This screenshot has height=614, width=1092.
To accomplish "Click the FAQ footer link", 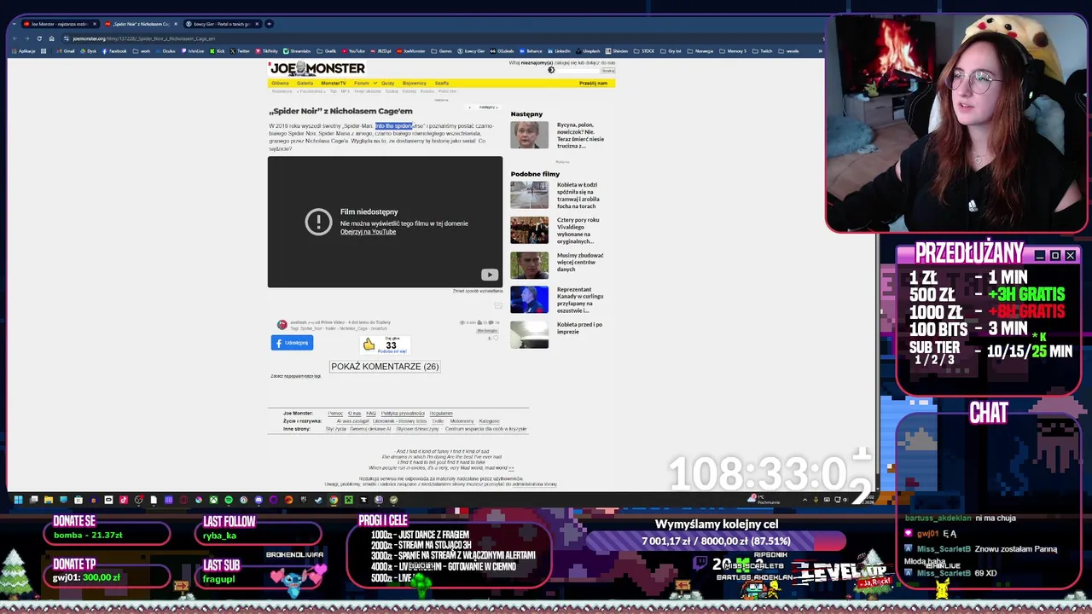I will coord(371,414).
